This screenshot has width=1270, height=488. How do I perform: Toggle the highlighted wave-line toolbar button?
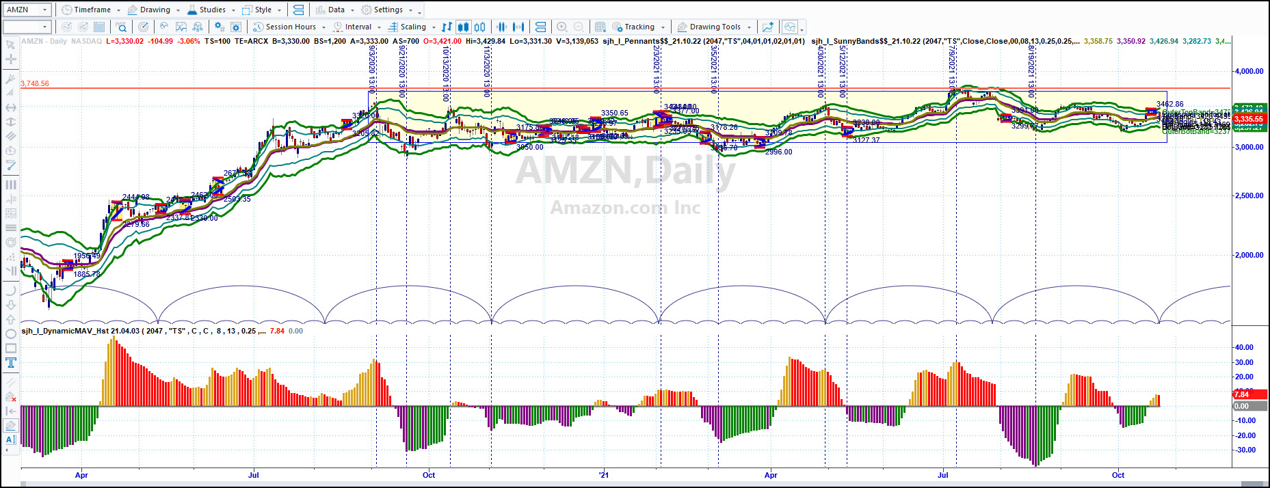point(790,27)
